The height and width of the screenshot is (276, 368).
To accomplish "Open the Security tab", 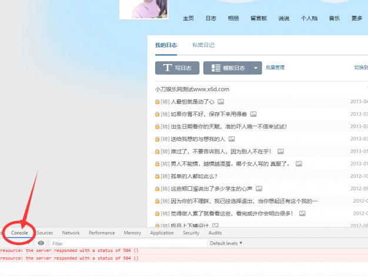I will coord(191,233).
